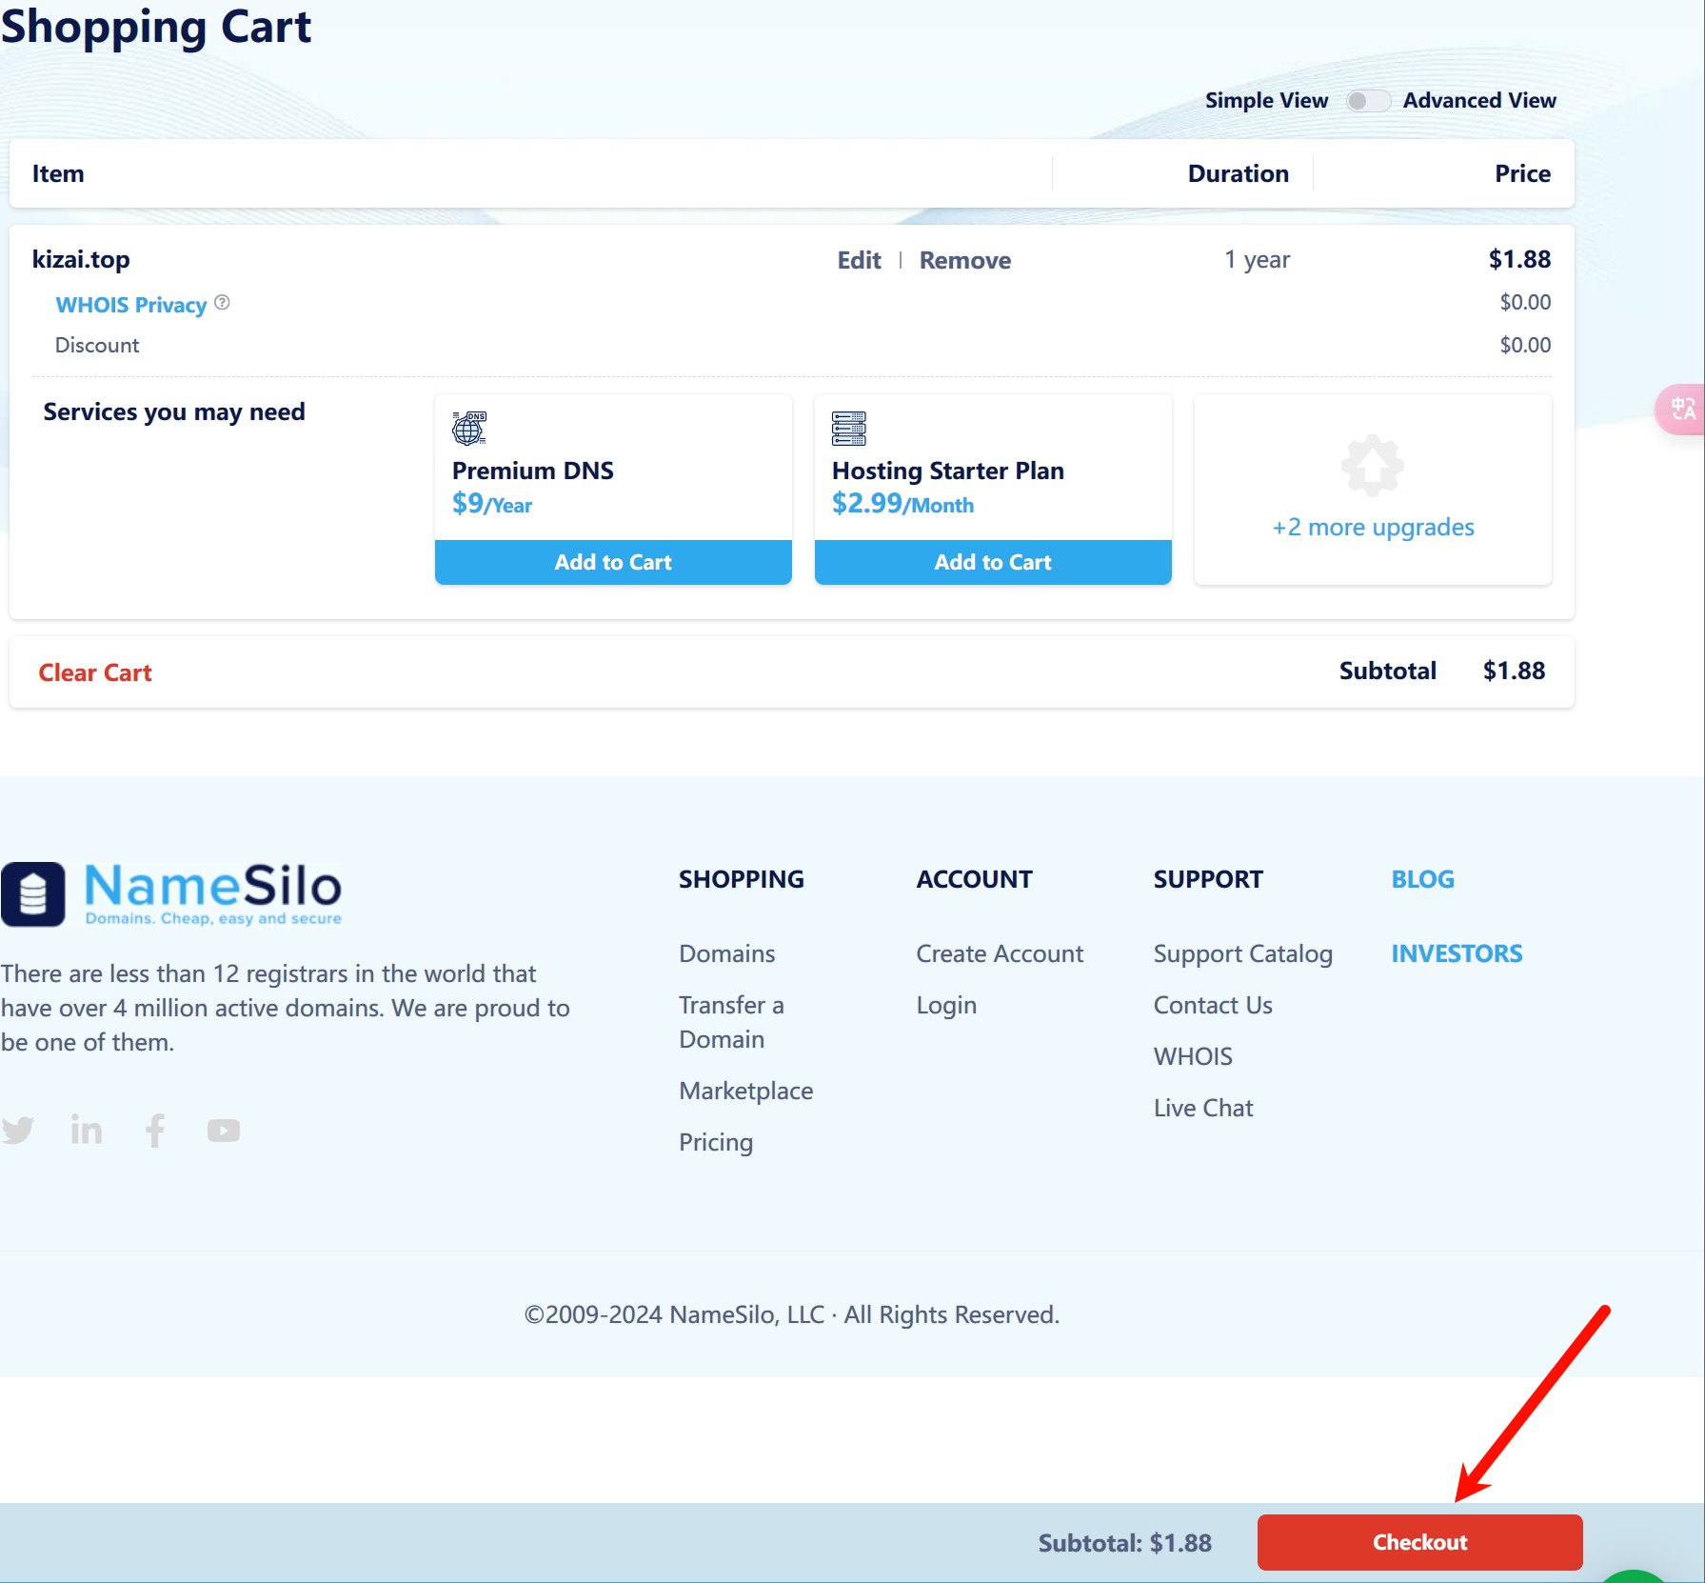The image size is (1705, 1583).
Task: Open the INVESTORS link
Action: coord(1457,953)
